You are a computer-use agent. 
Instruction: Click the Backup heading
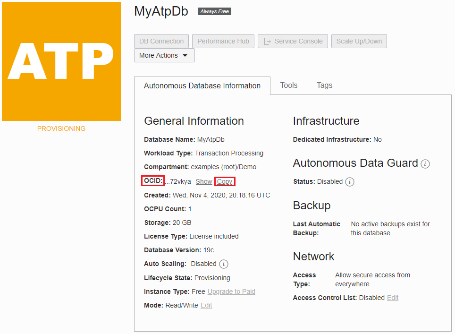[x=312, y=206]
